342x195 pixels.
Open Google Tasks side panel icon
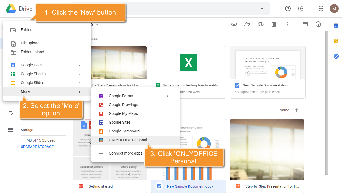coord(336,56)
